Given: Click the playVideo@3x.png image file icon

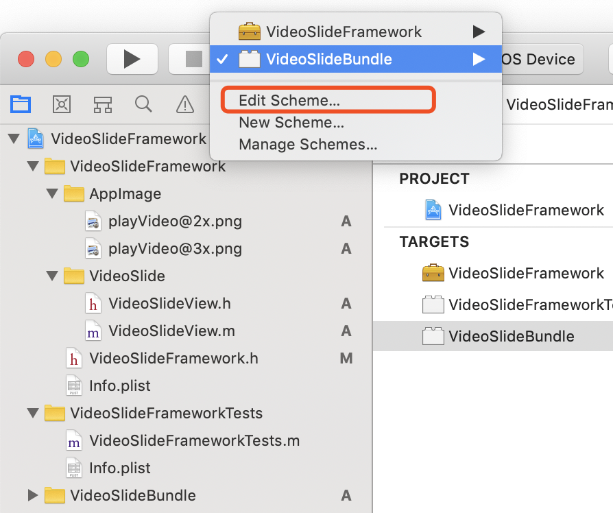Looking at the screenshot, I should (93, 249).
